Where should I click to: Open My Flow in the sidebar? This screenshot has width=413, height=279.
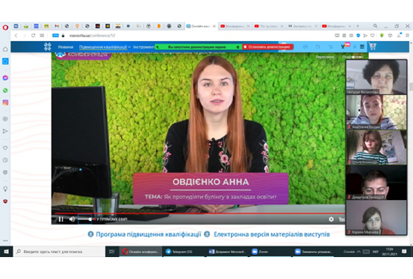(5, 131)
